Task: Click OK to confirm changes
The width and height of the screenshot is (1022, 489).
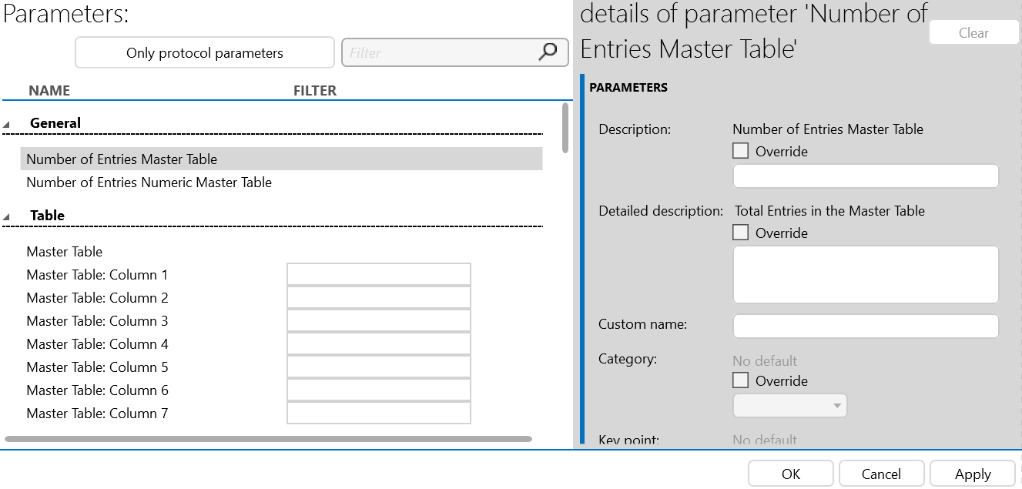Action: [x=790, y=473]
